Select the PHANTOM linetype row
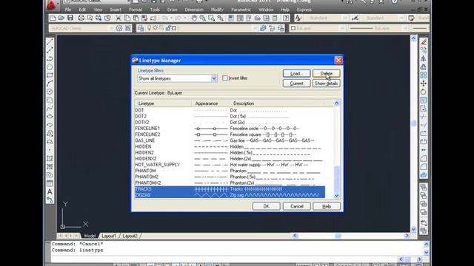474x266 pixels. click(230, 171)
